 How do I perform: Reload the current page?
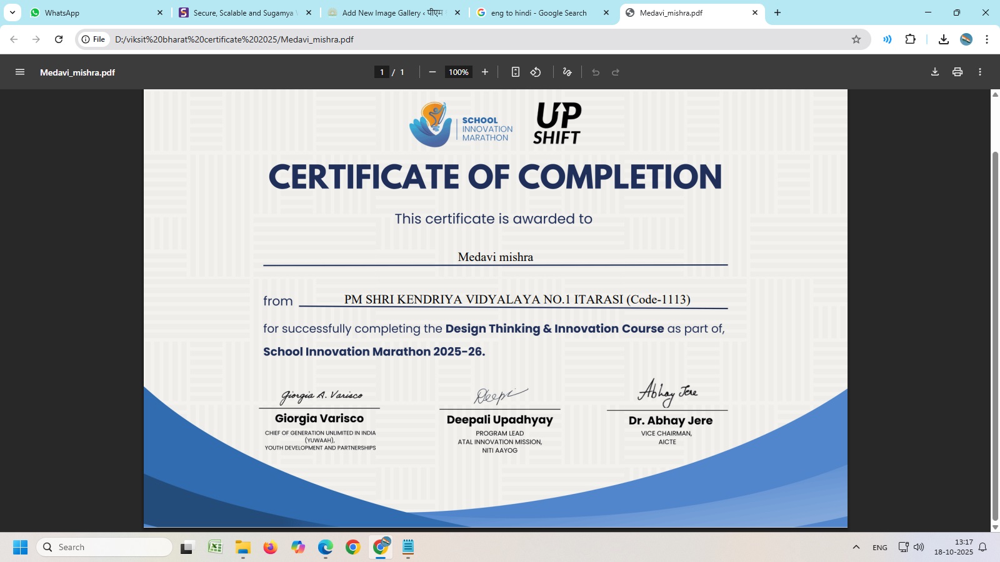click(59, 39)
